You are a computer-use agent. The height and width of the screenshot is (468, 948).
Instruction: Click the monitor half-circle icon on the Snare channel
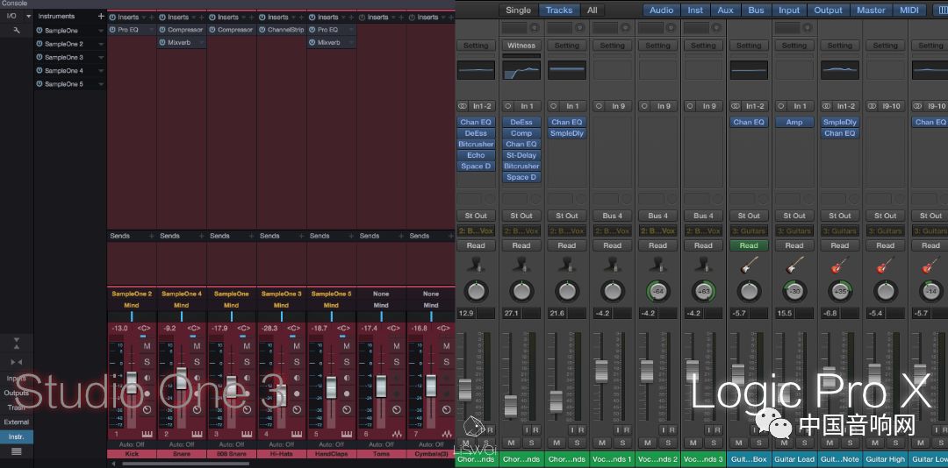tap(197, 378)
